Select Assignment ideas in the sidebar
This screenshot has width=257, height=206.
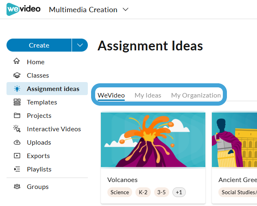click(x=47, y=89)
